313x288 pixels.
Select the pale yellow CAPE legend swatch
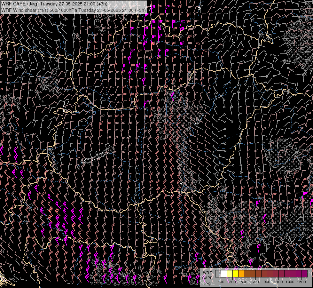[230, 274]
